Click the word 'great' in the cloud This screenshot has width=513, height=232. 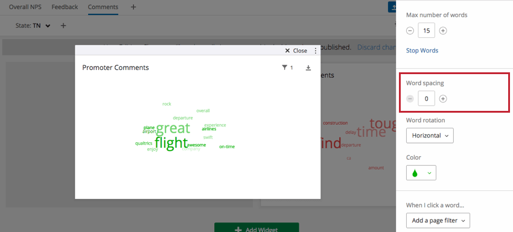click(x=173, y=128)
